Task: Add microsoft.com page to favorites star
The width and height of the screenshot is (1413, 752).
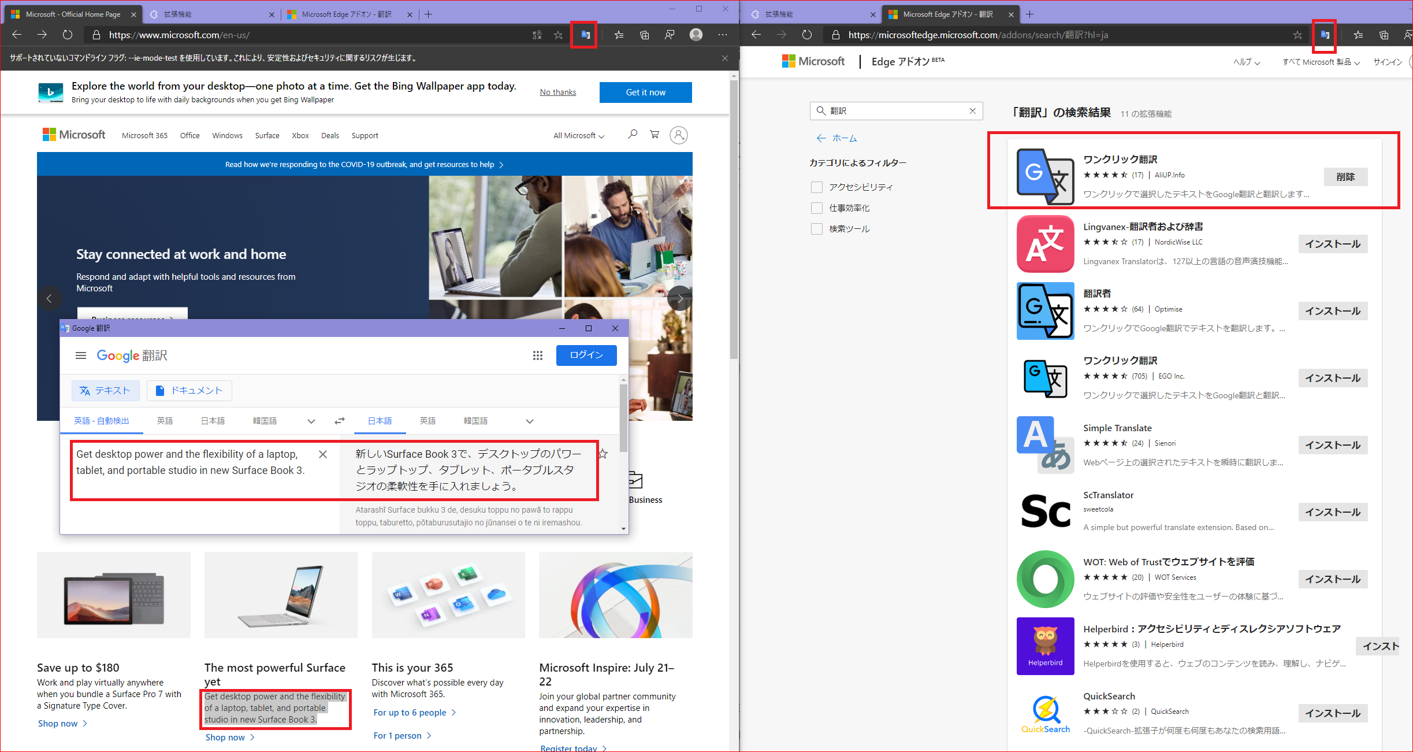Action: (x=558, y=35)
